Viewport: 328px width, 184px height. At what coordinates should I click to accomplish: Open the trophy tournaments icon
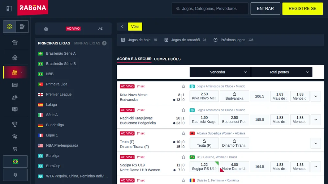[x=15, y=124]
